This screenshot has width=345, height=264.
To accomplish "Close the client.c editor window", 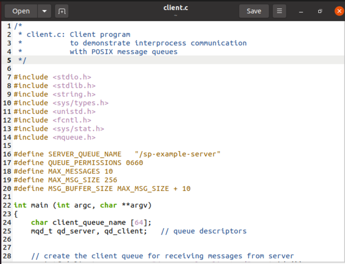I will pyautogui.click(x=339, y=11).
